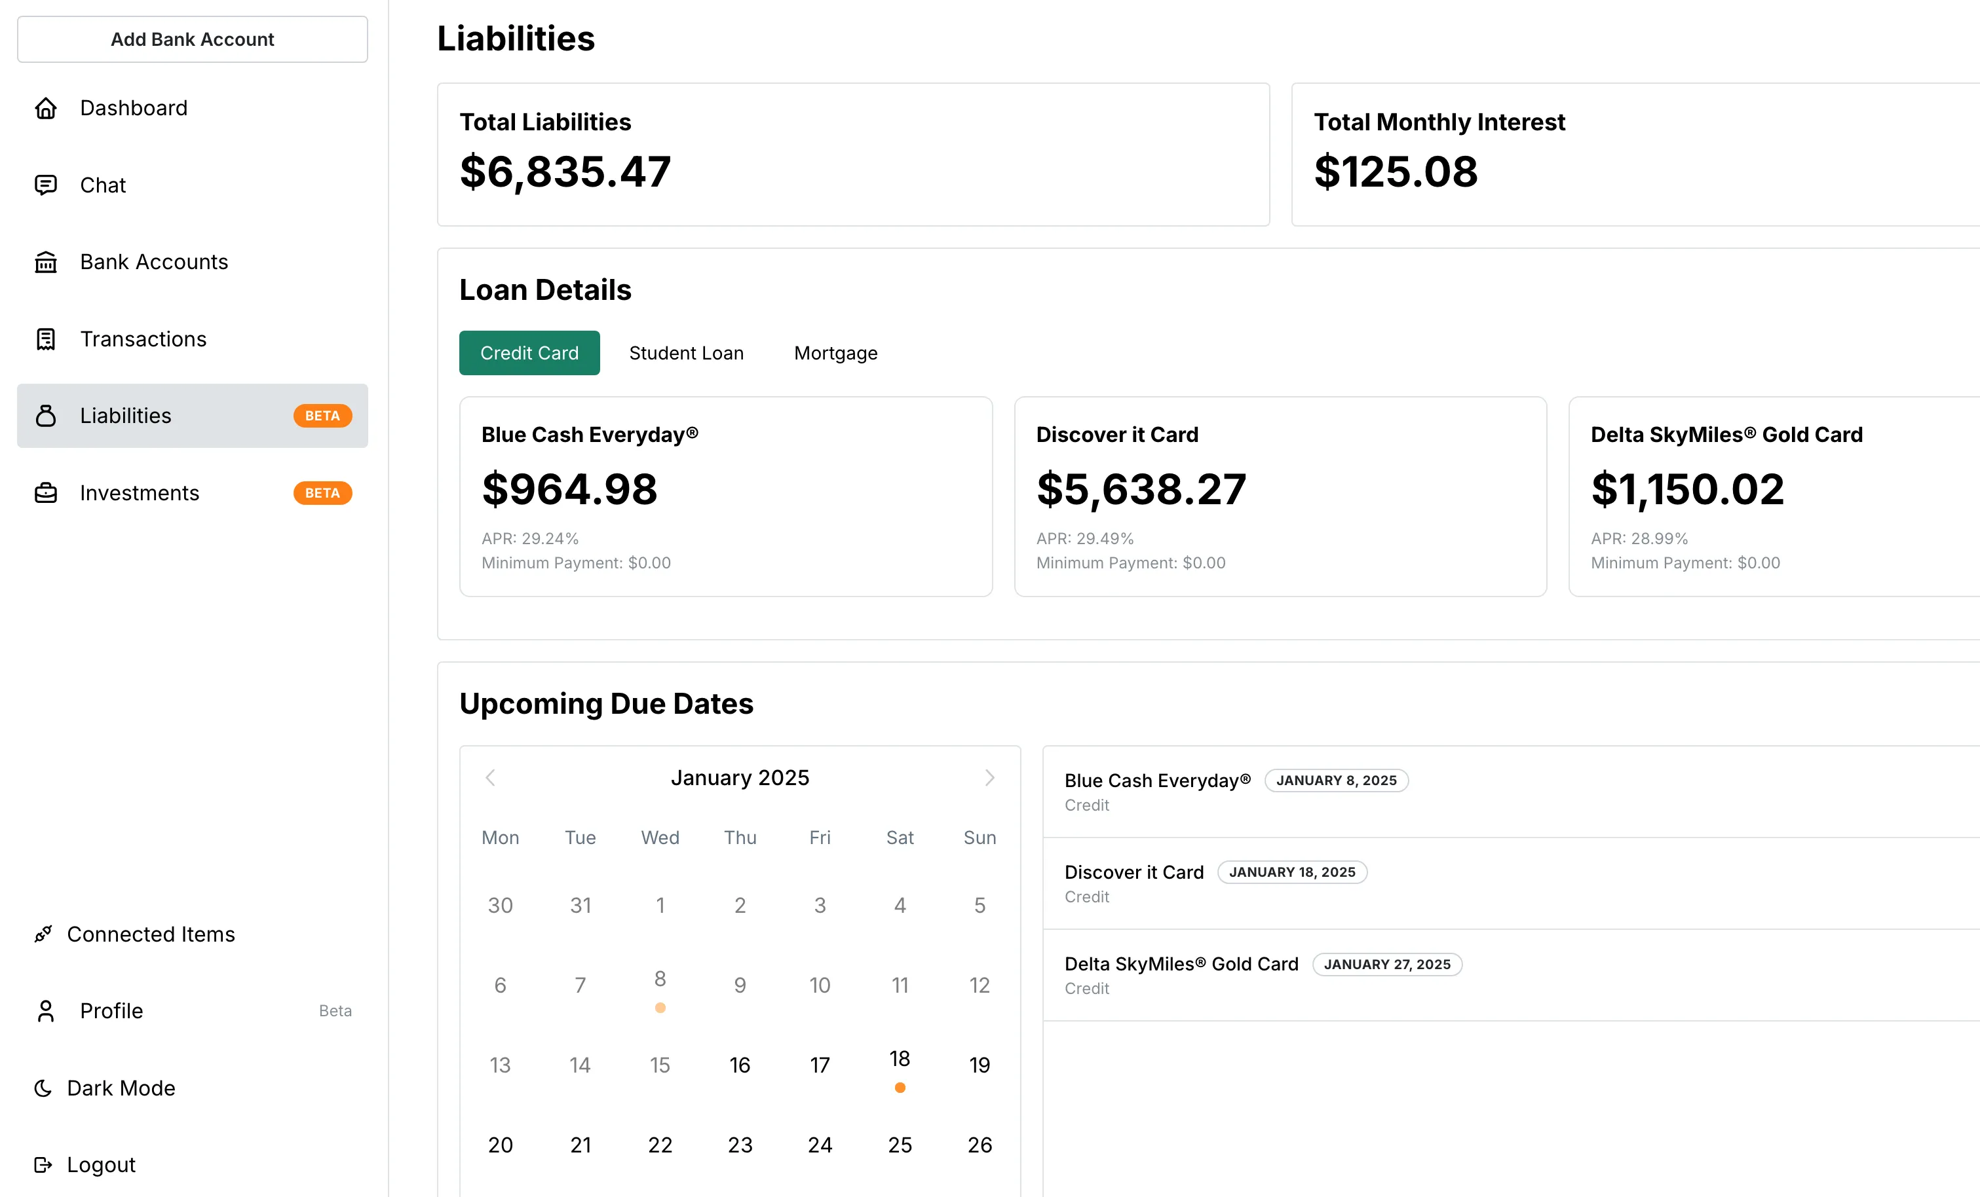Click the Chat bubble icon
This screenshot has width=1980, height=1197.
click(x=46, y=185)
